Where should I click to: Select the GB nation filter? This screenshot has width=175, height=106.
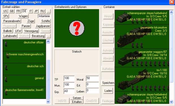click(12, 11)
